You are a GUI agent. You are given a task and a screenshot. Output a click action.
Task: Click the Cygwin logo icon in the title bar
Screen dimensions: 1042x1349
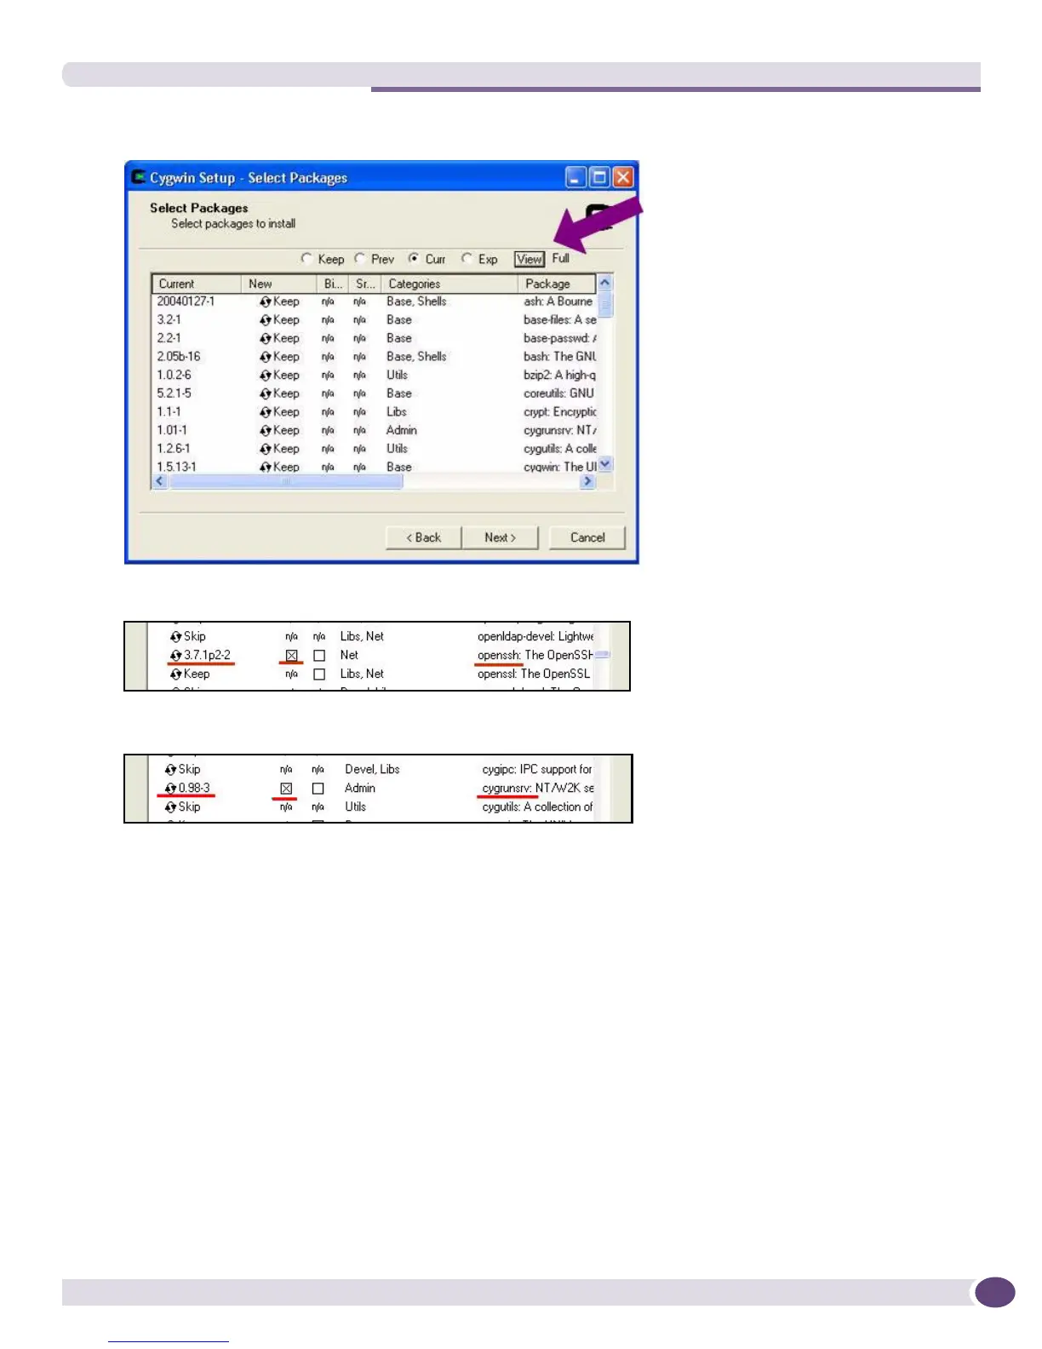[x=139, y=177]
